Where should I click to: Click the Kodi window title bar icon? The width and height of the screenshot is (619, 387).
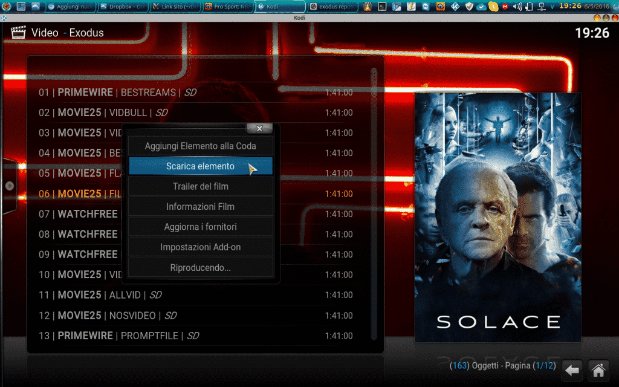click(x=4, y=18)
